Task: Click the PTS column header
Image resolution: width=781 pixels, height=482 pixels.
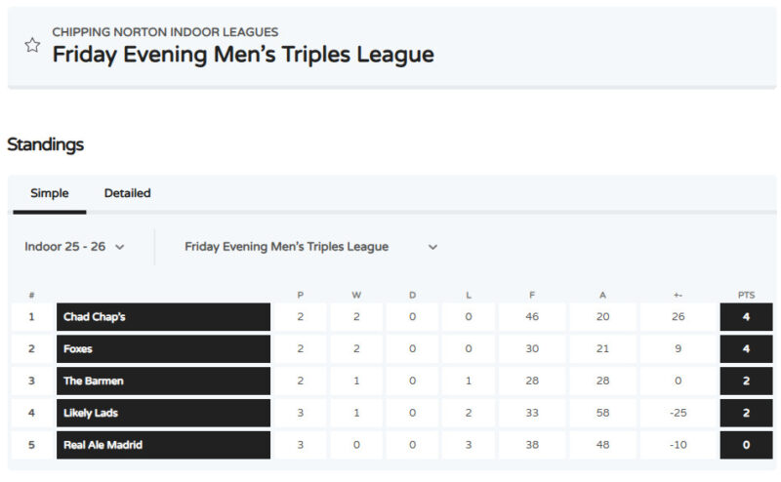Action: pos(746,295)
